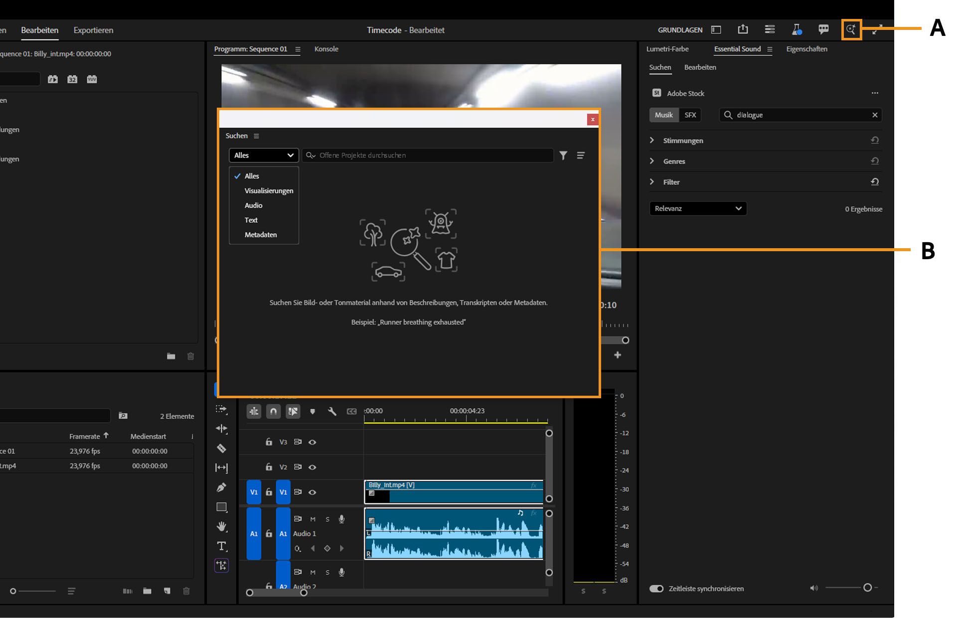Open the Lumetri-Farbe panel tab
Image resolution: width=957 pixels, height=618 pixels.
(667, 49)
